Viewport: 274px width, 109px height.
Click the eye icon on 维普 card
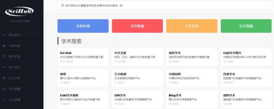61,83
